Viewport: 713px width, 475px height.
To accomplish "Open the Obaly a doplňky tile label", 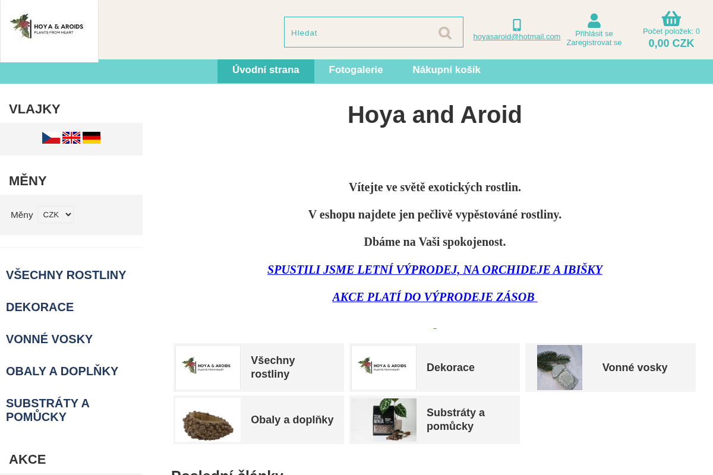I will coord(292,420).
